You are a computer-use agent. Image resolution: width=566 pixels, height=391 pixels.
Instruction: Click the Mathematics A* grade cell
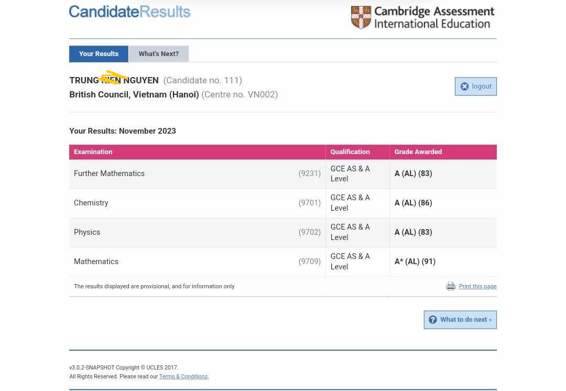click(x=415, y=262)
